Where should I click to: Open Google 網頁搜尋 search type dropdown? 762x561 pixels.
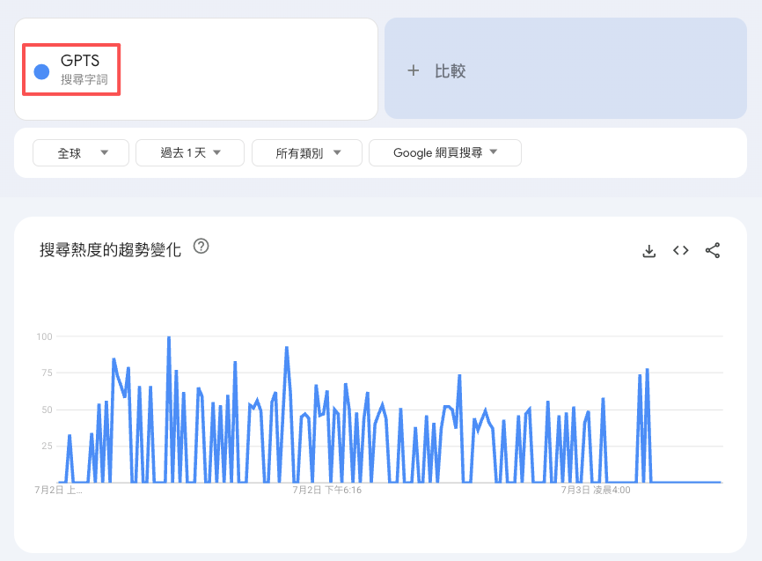[x=444, y=152]
